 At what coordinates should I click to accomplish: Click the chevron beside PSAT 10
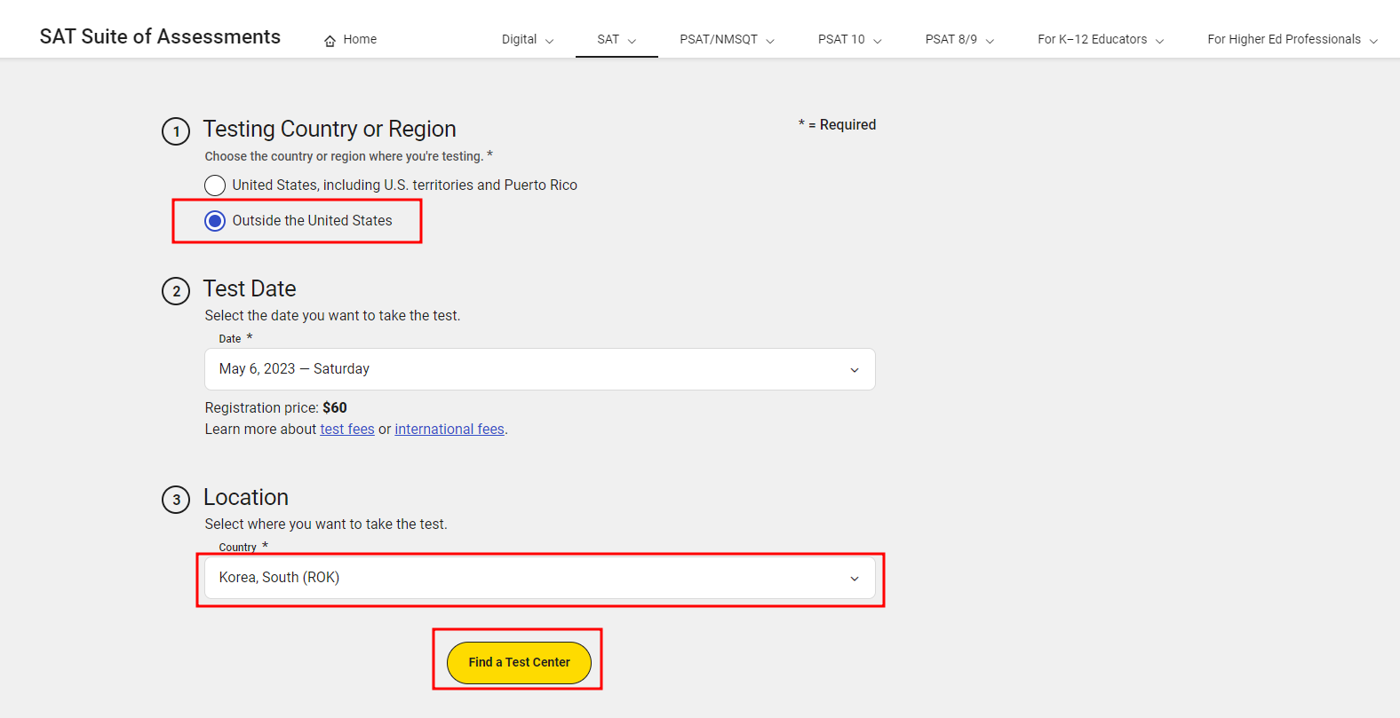(x=878, y=41)
